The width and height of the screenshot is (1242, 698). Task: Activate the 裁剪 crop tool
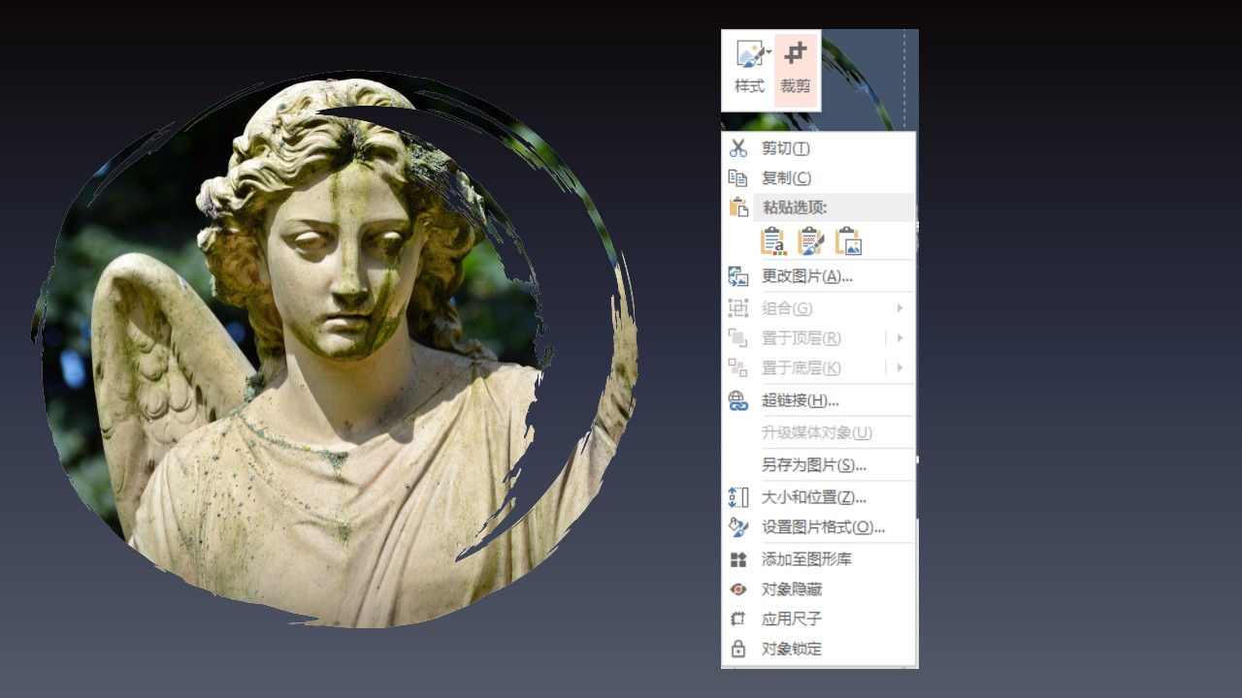click(796, 69)
